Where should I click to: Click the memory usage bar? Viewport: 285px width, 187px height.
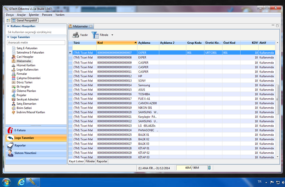[x=192, y=168]
